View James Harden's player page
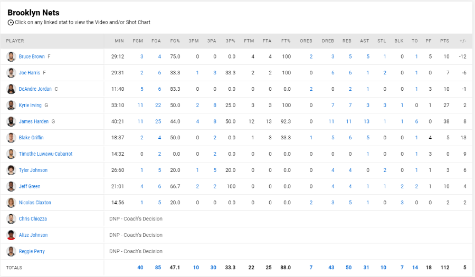 [x=34, y=121]
